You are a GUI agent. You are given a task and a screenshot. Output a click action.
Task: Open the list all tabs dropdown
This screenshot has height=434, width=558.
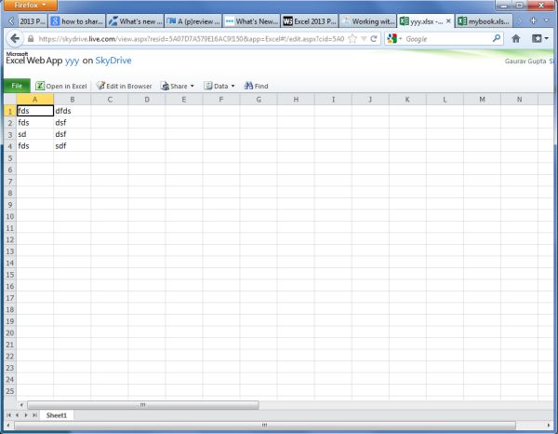(x=547, y=20)
